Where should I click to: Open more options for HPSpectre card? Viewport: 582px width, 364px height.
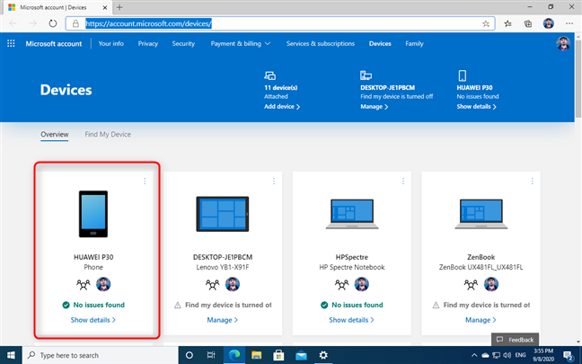click(403, 181)
